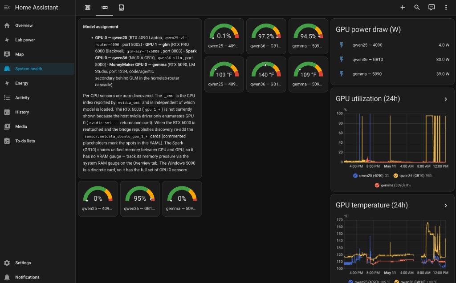
Task: Open the 97.2% qwen36 gauge card
Action: [x=266, y=36]
